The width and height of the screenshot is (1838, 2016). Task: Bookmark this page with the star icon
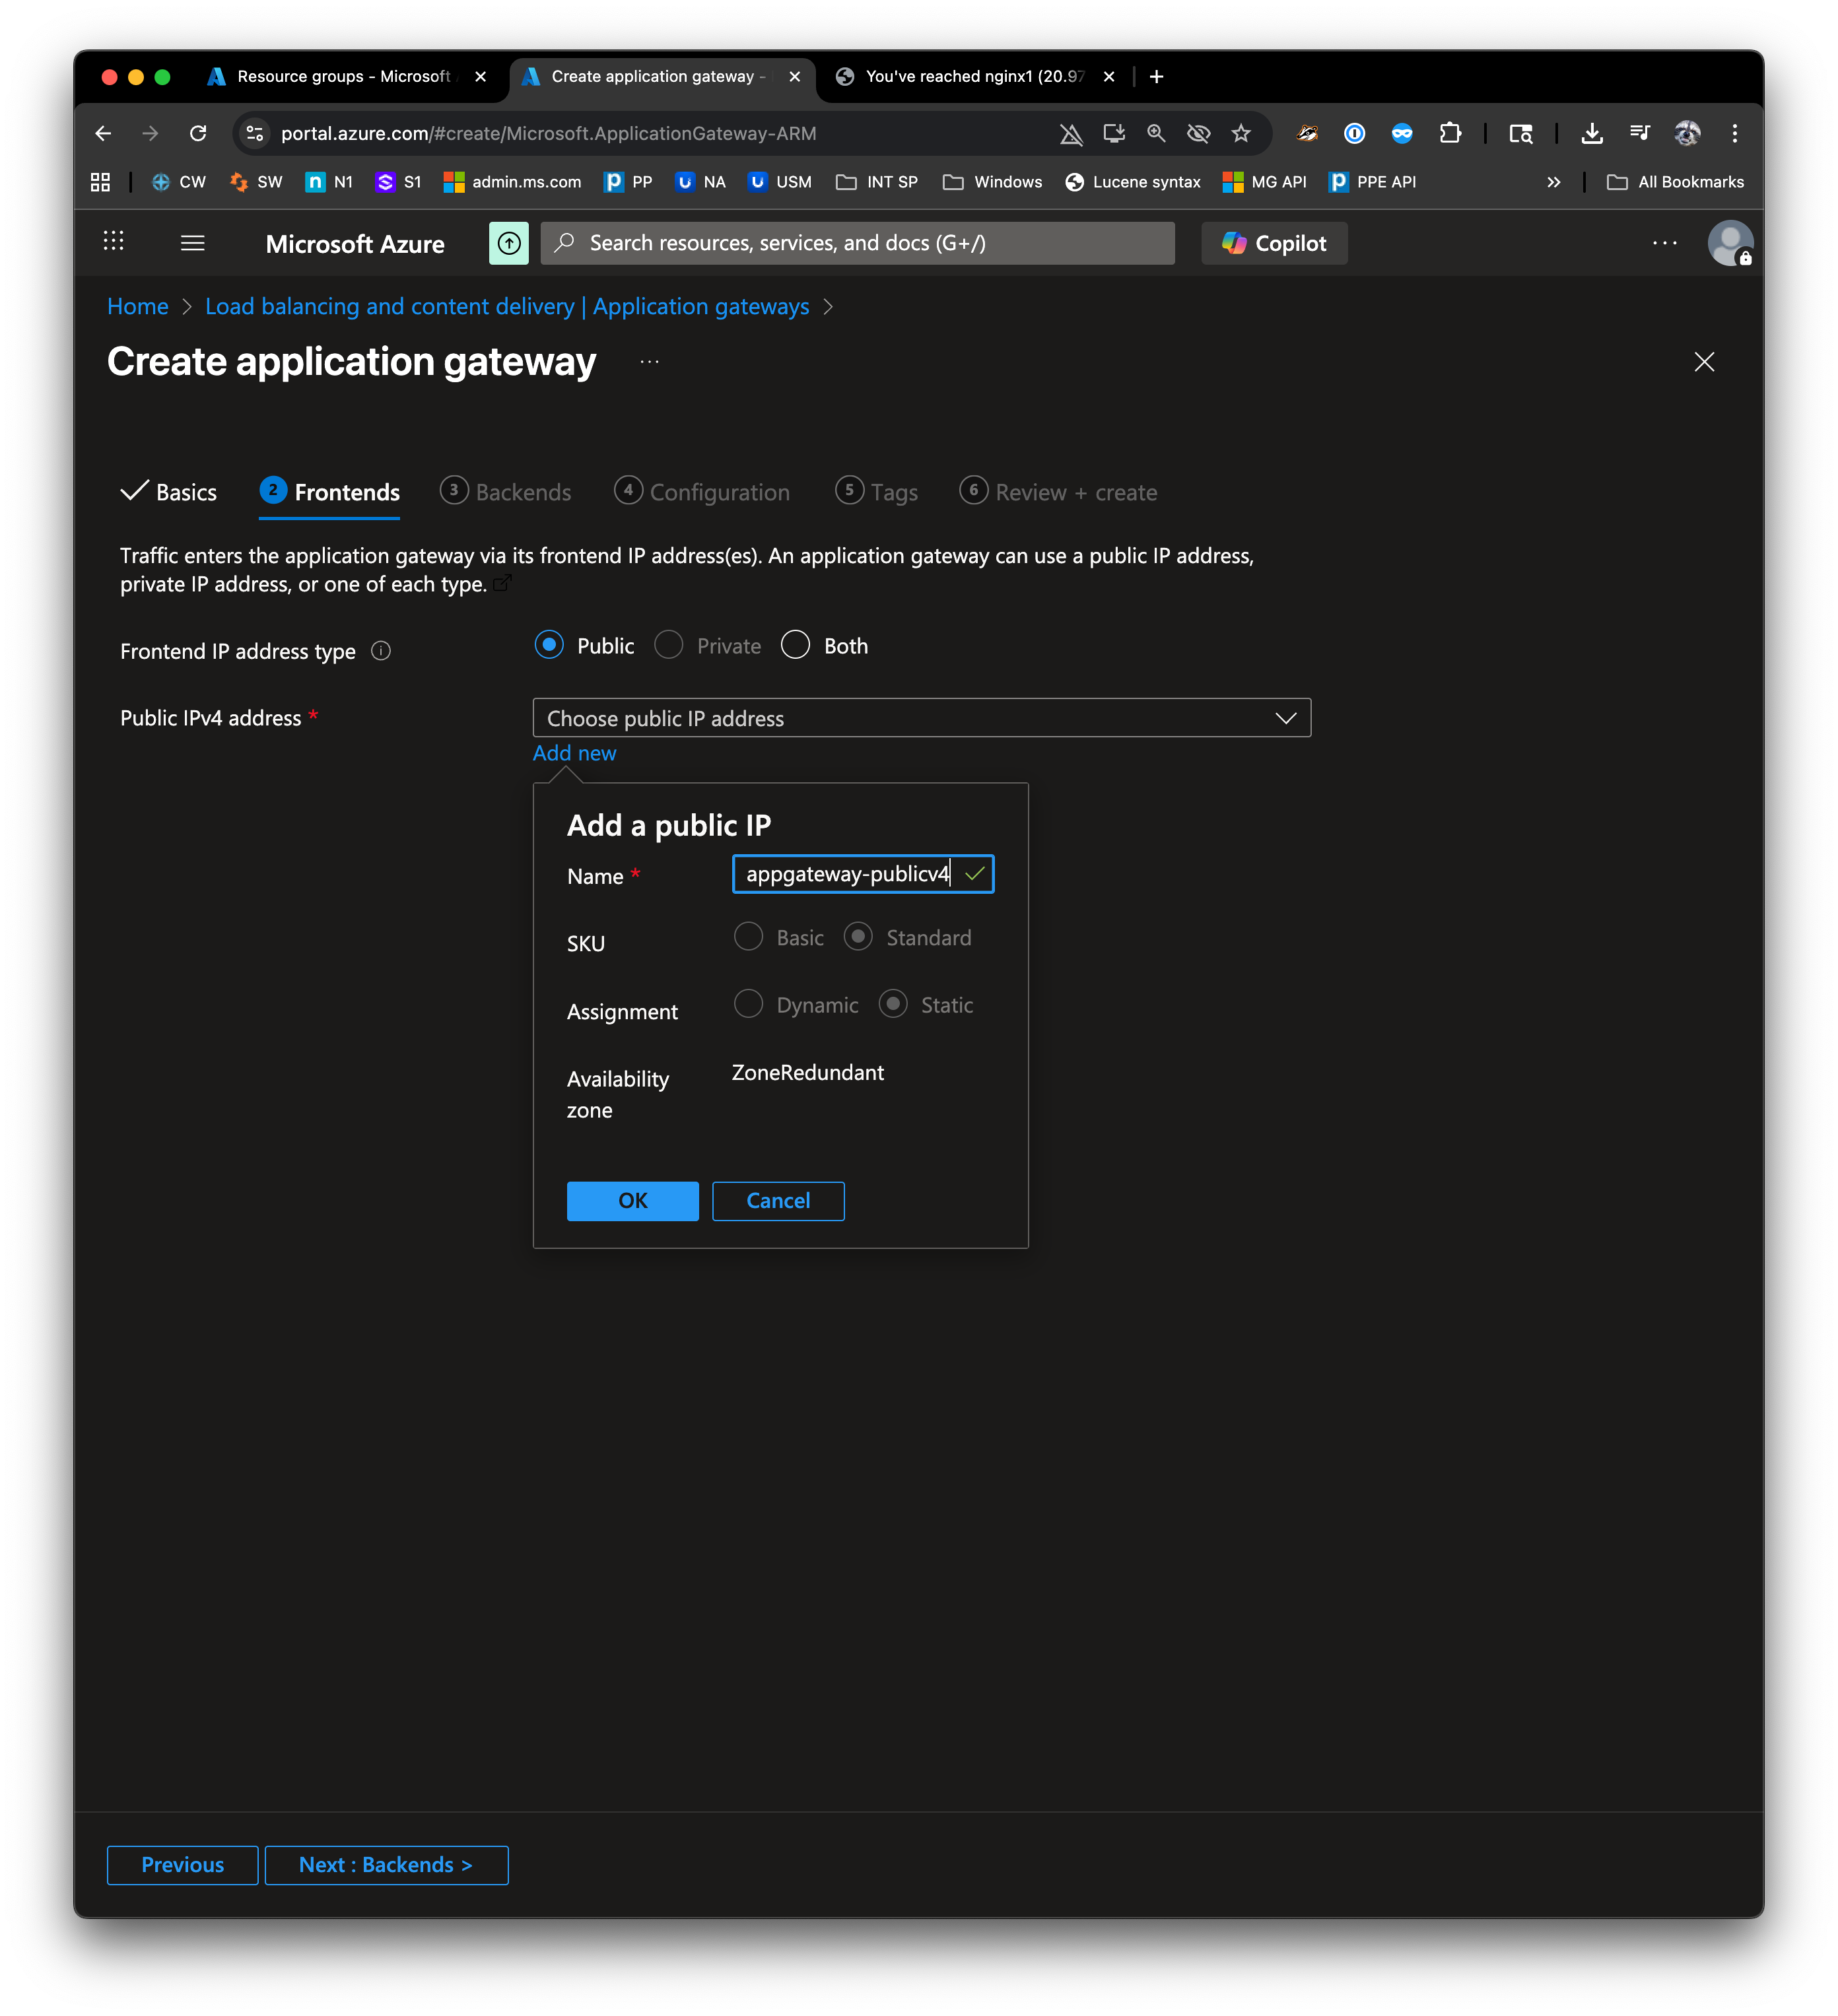point(1241,133)
